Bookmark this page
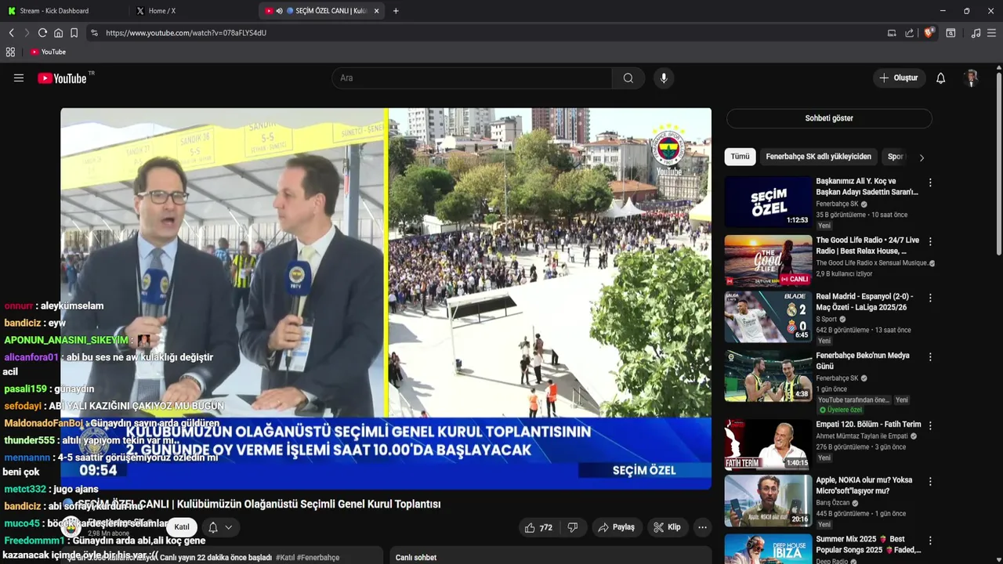1003x564 pixels. 74,33
